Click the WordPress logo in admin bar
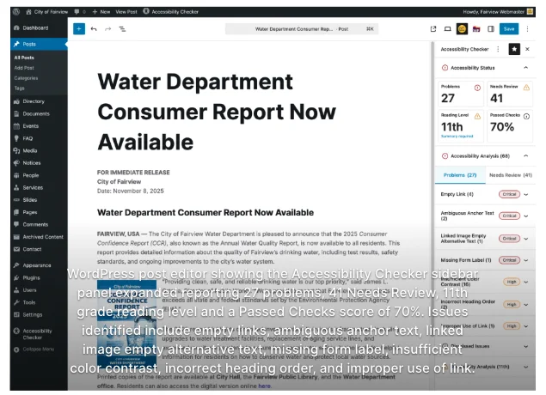The image size is (546, 395). [16, 12]
